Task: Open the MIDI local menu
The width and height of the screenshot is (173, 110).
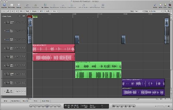Action: click(42, 11)
